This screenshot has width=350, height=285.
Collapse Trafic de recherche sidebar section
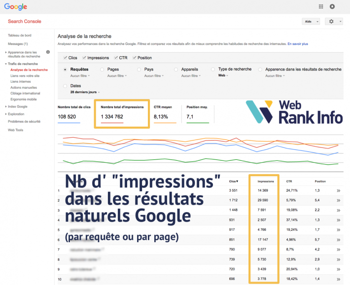tap(6, 64)
